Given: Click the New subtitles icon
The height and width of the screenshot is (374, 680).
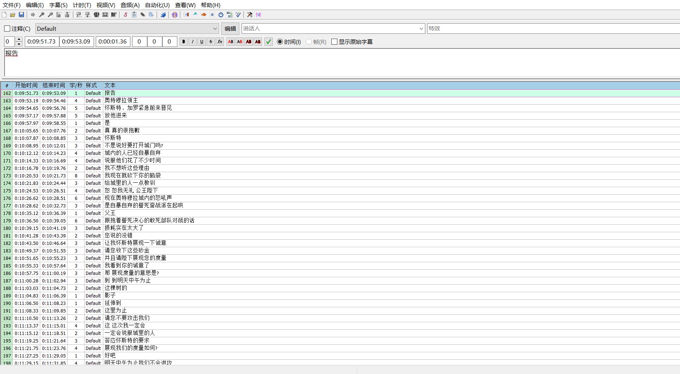Looking at the screenshot, I should [x=4, y=15].
